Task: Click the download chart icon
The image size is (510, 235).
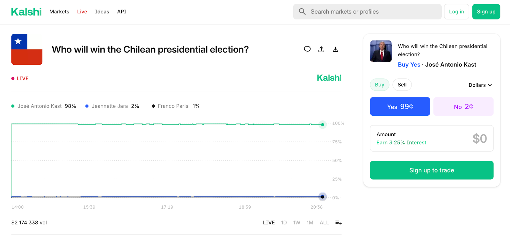Action: [x=335, y=49]
